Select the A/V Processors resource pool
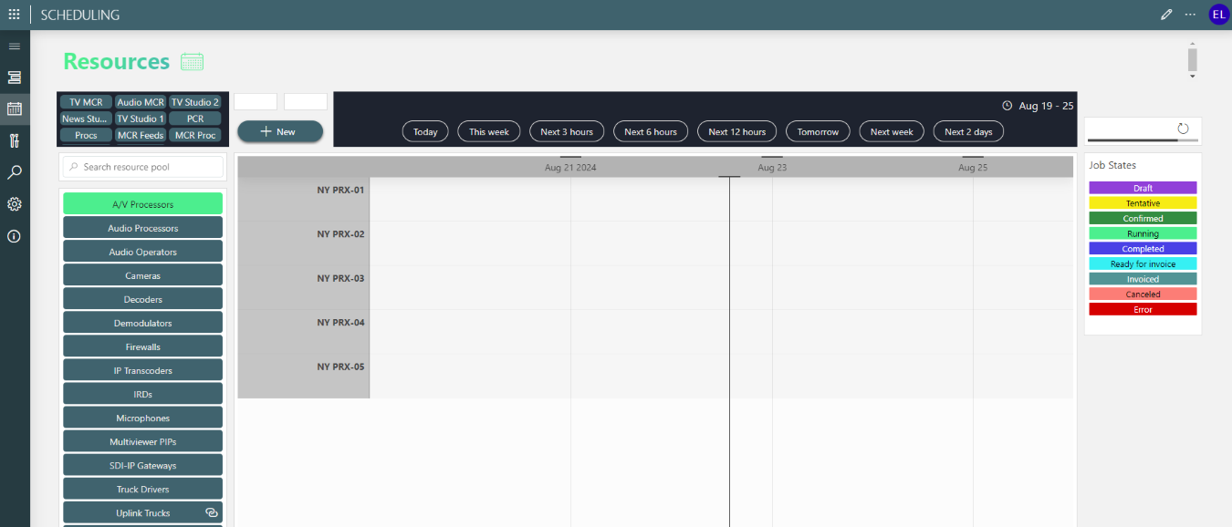 click(x=142, y=204)
